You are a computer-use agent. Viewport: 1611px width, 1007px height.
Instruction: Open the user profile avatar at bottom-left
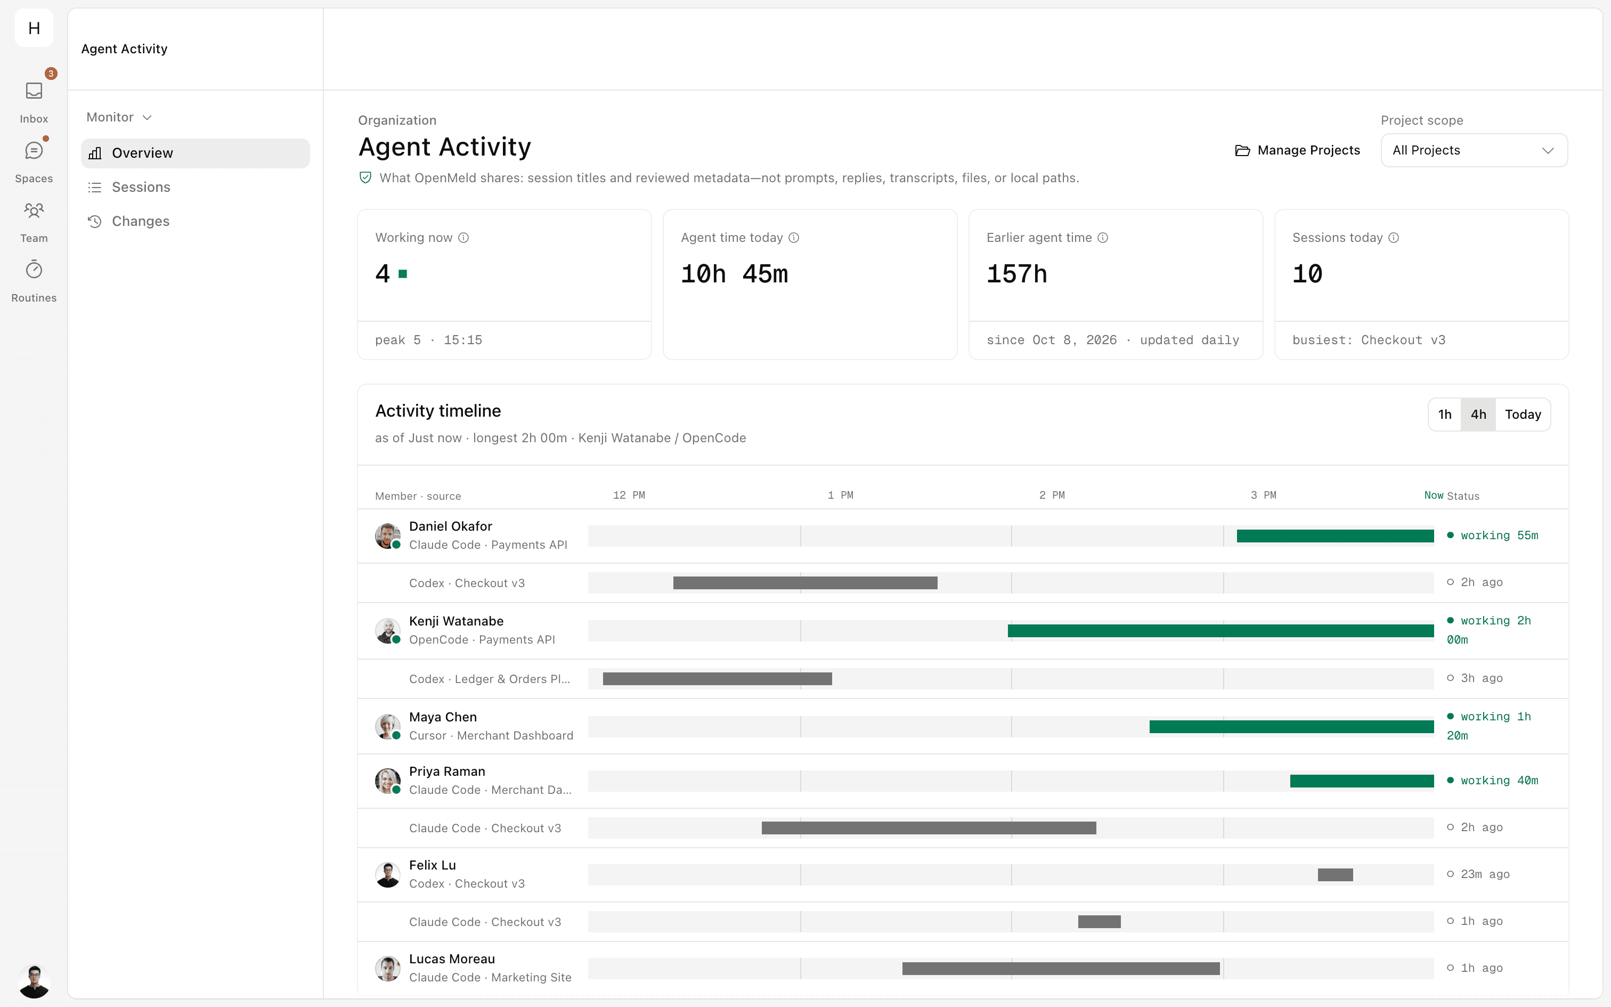tap(34, 981)
